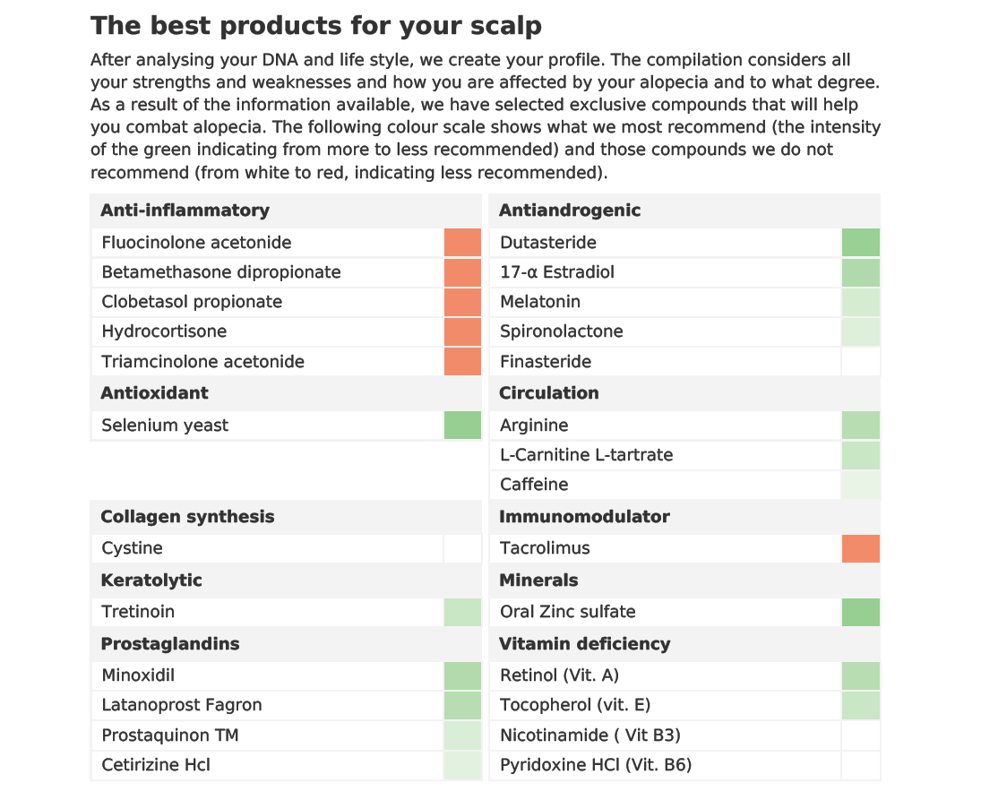Click the Antiandrogenic section header
The height and width of the screenshot is (800, 981).
[570, 211]
